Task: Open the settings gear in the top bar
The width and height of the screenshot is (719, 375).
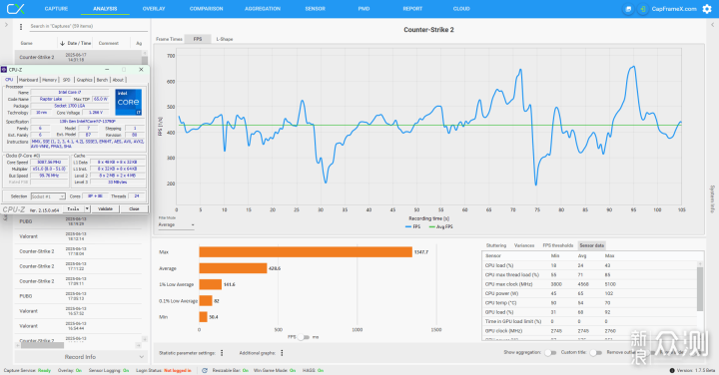Action: point(707,9)
